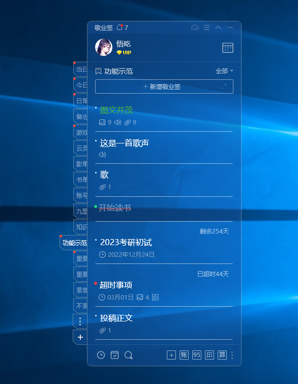Expand more category tabs via vertical dots
Viewport: 298px width, 384px height.
80,321
